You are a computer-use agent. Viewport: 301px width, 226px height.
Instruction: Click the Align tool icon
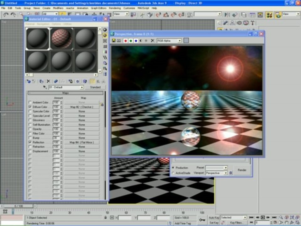click(235, 15)
